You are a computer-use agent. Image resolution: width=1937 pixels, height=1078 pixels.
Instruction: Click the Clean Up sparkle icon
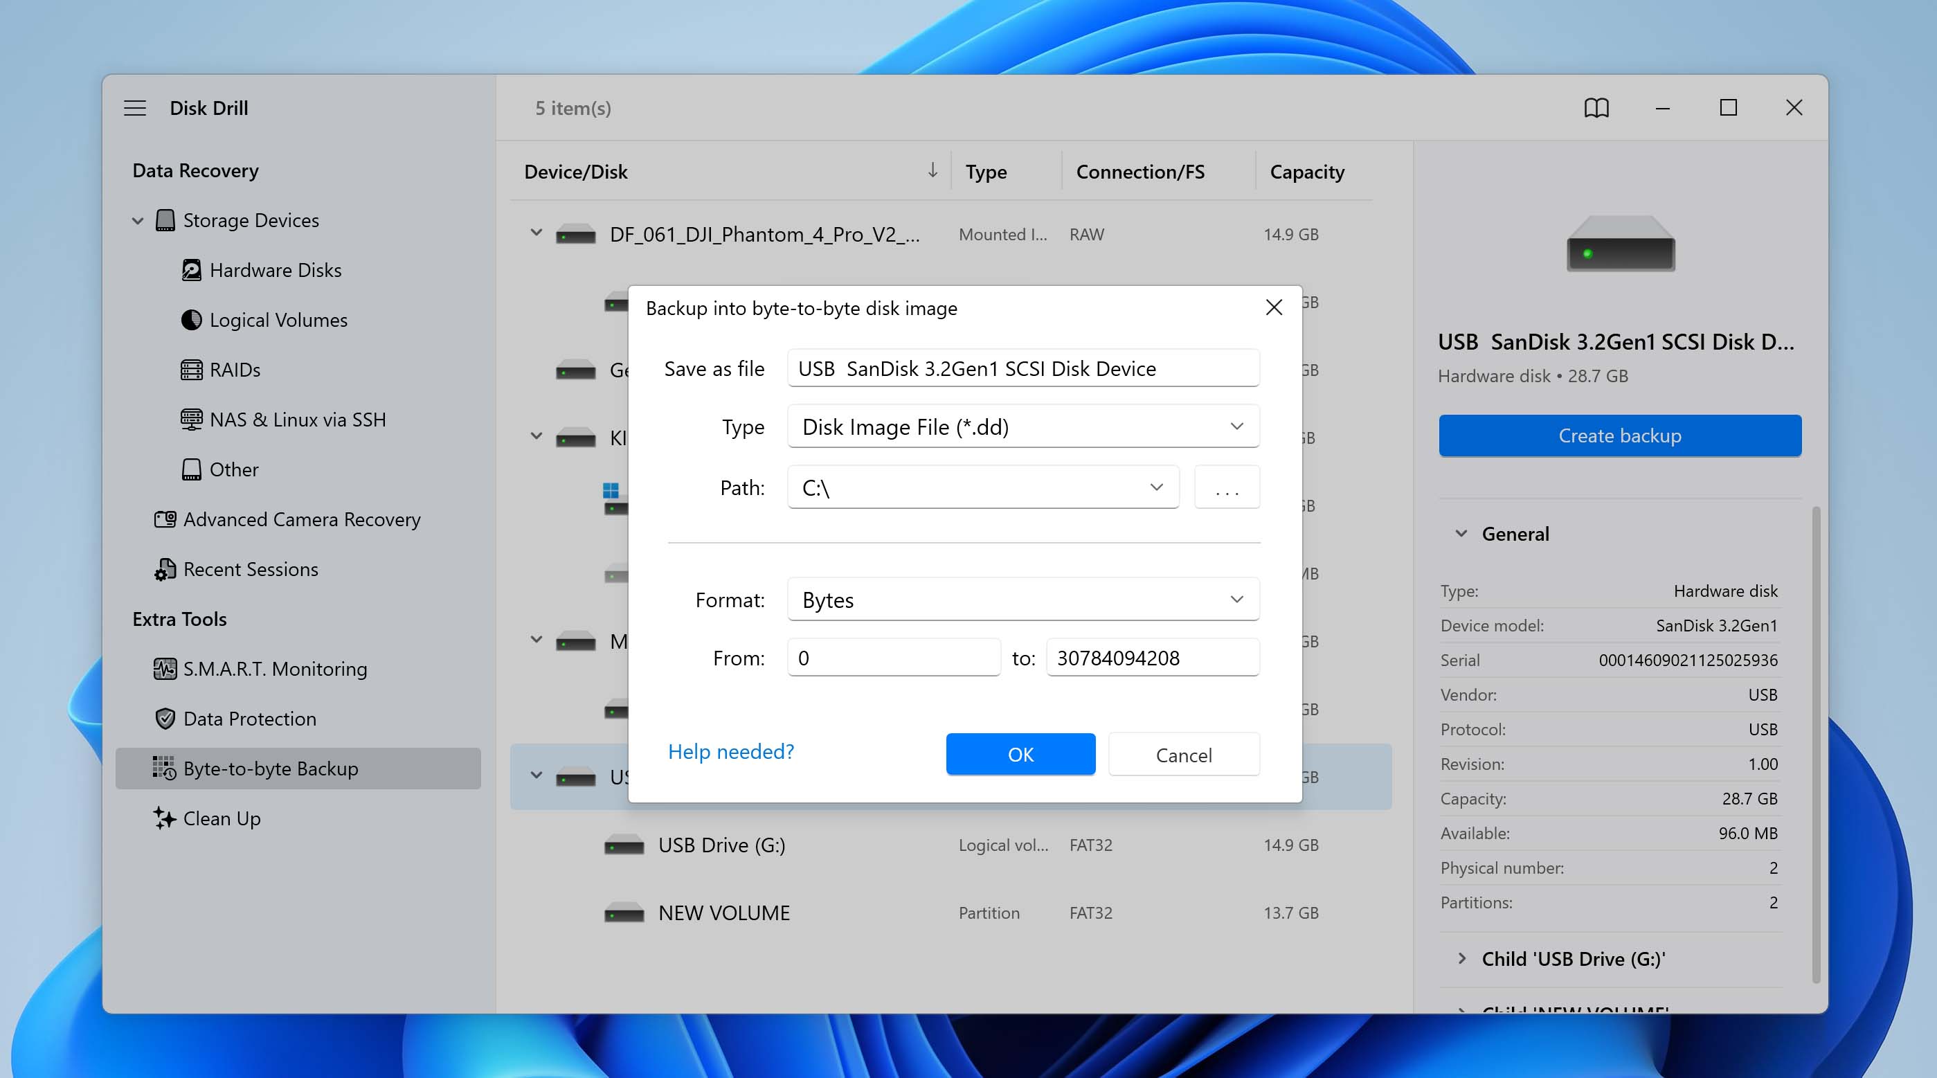click(x=164, y=818)
